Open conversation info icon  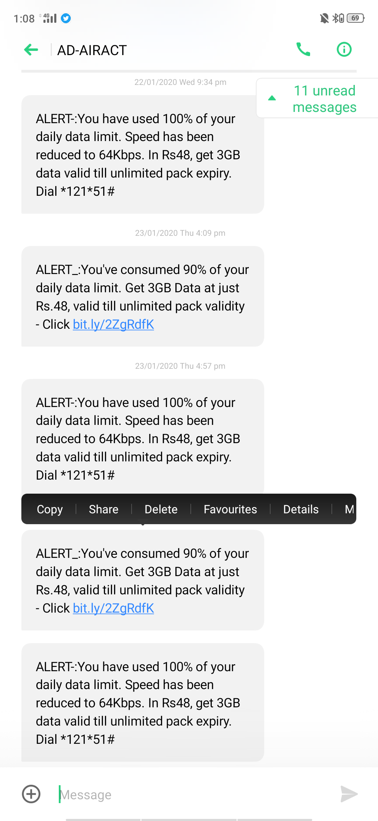tap(344, 49)
